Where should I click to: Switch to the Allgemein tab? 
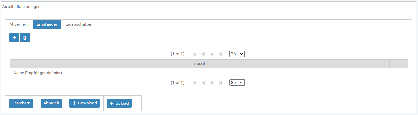[x=19, y=24]
